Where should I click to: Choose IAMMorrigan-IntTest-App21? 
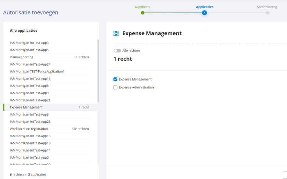click(x=50, y=100)
